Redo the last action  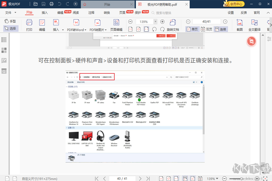(67, 4)
